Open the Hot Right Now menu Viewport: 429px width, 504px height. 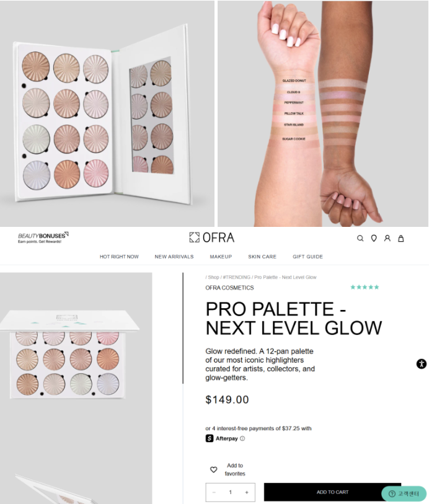point(119,257)
